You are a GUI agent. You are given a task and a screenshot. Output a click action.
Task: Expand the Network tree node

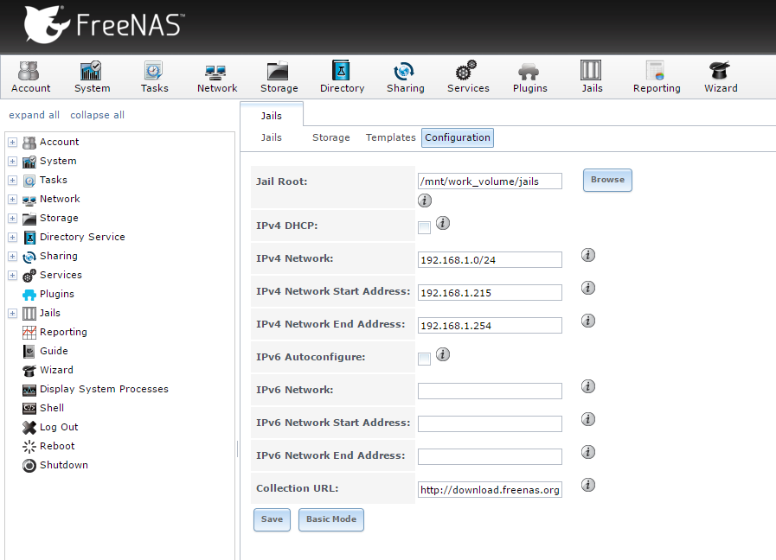tap(12, 199)
